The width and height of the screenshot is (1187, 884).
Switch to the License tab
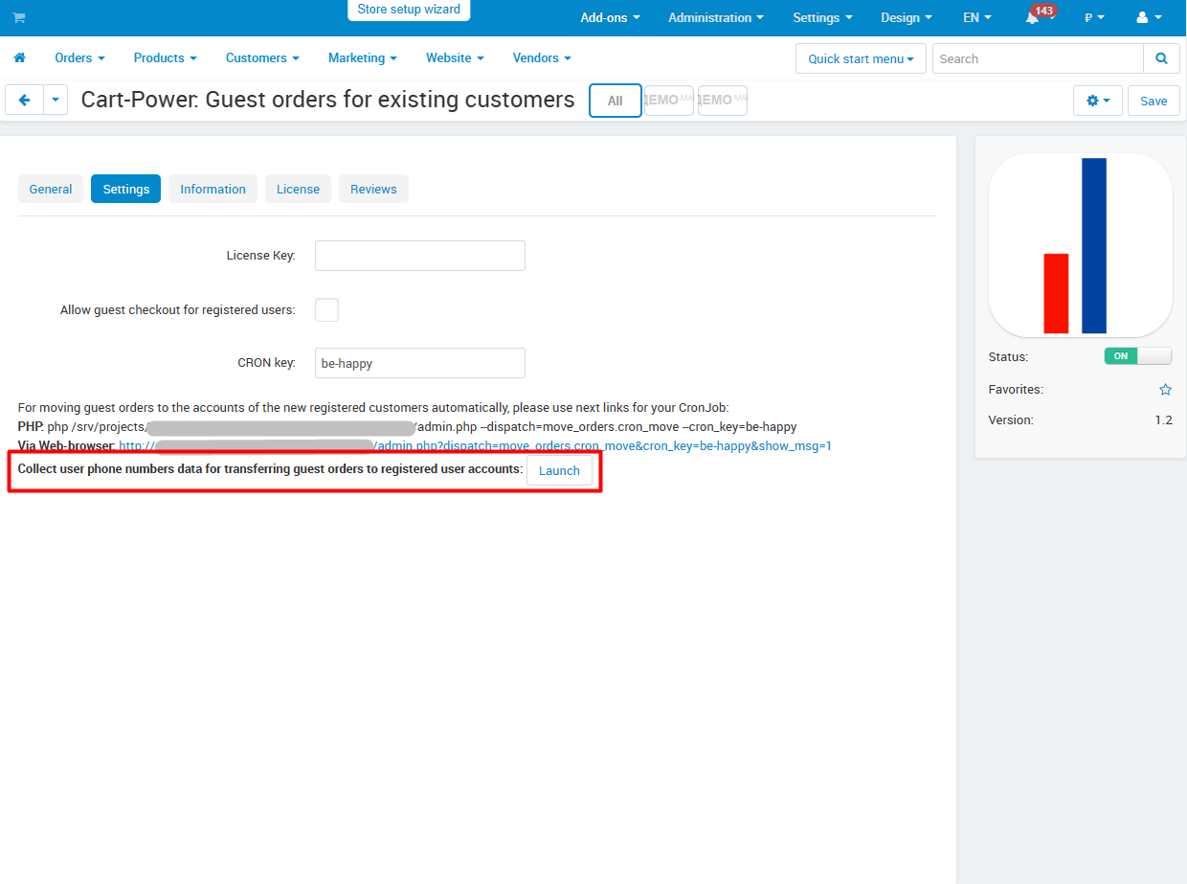pyautogui.click(x=298, y=189)
